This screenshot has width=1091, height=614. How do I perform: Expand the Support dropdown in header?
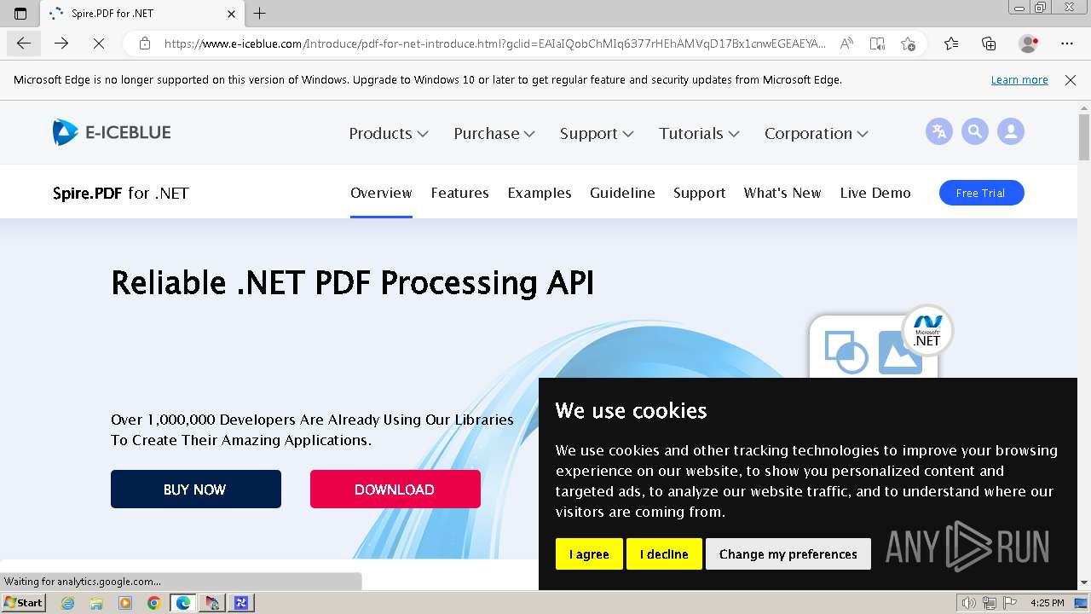pyautogui.click(x=597, y=133)
